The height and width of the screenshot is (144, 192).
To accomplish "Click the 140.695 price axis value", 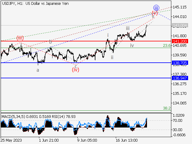I will [x=179, y=46].
